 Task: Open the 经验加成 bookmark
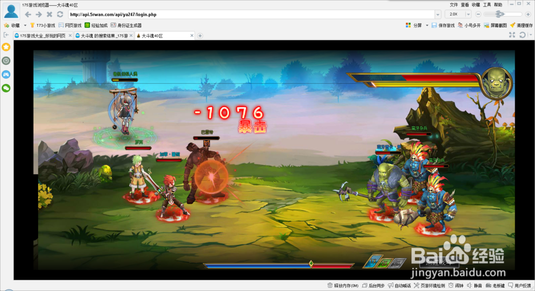(x=96, y=25)
